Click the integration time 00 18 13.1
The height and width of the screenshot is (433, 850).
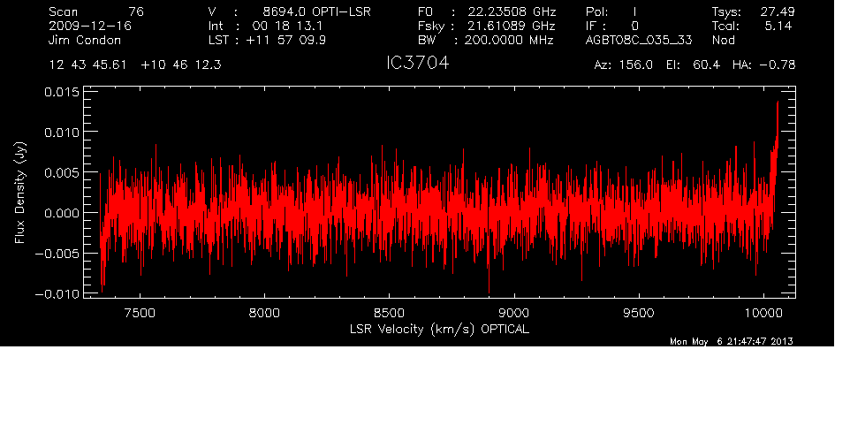pyautogui.click(x=287, y=26)
